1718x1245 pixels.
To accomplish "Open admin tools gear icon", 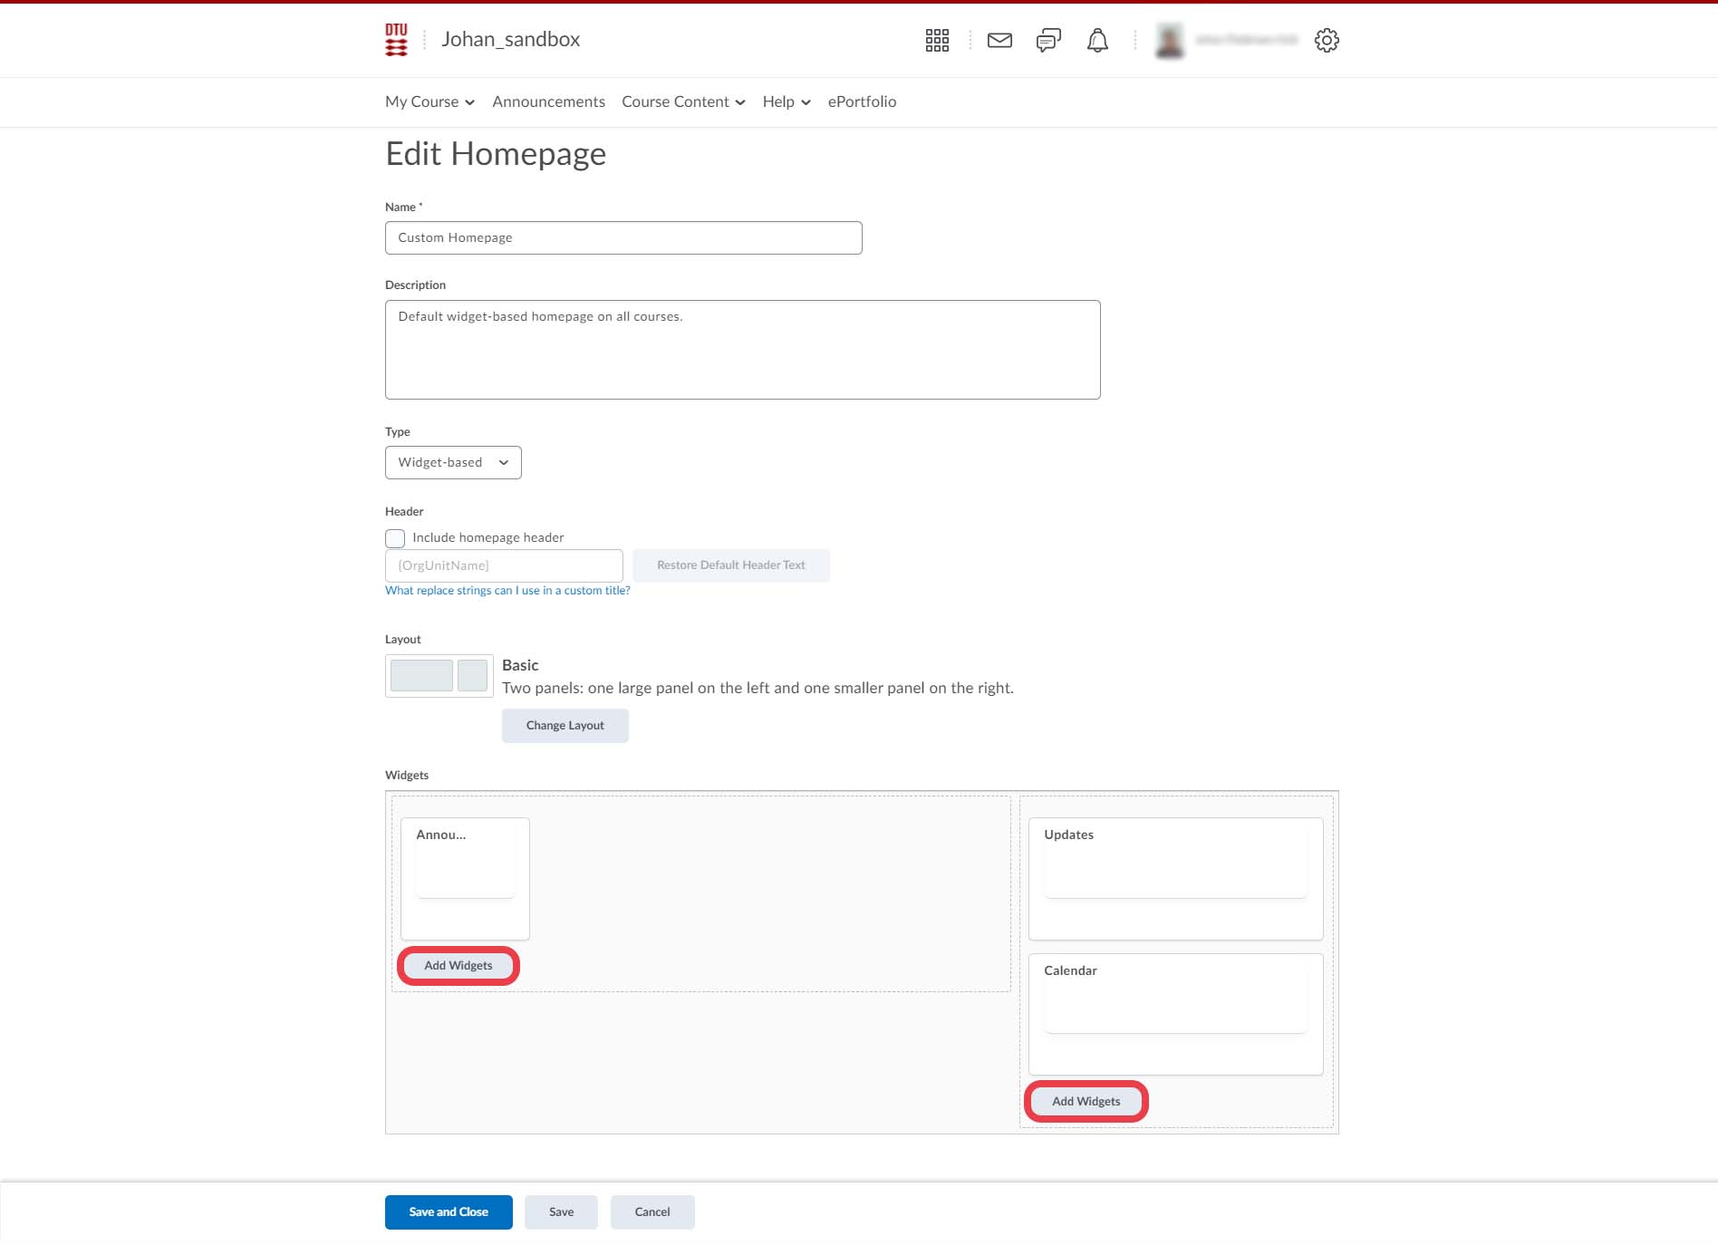I will coord(1327,40).
